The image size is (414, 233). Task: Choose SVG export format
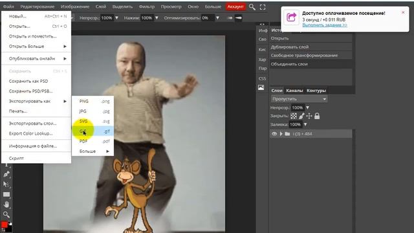[x=93, y=121]
